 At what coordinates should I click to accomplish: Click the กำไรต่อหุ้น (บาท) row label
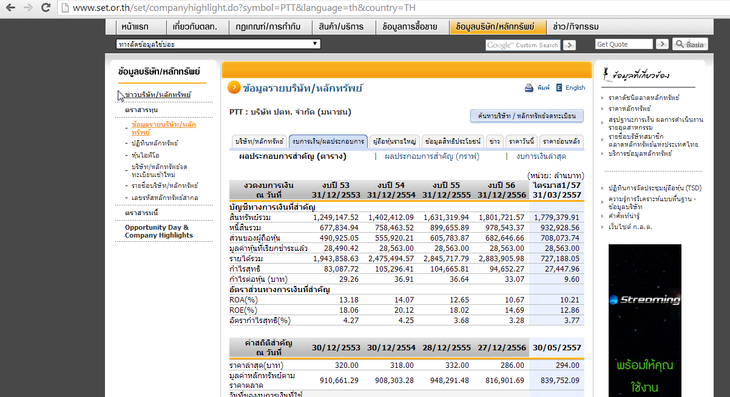[259, 279]
